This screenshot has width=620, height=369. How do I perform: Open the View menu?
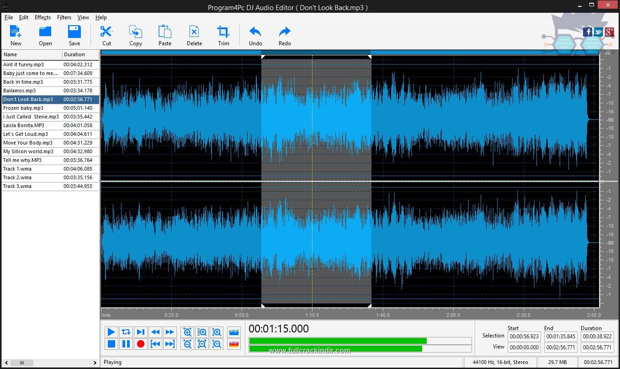click(x=83, y=17)
